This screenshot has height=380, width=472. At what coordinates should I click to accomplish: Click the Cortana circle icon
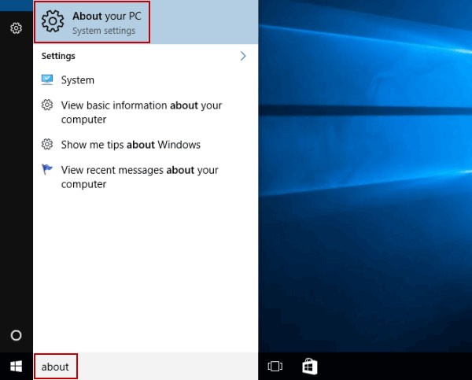(x=16, y=335)
